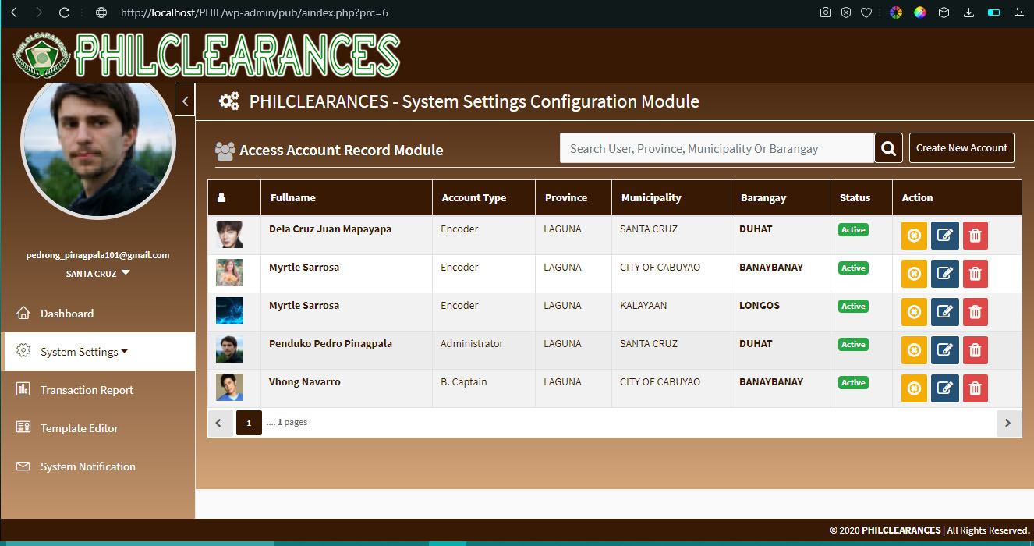This screenshot has height=546, width=1034.
Task: Edit Vhong Navarro's account record
Action: pos(944,388)
